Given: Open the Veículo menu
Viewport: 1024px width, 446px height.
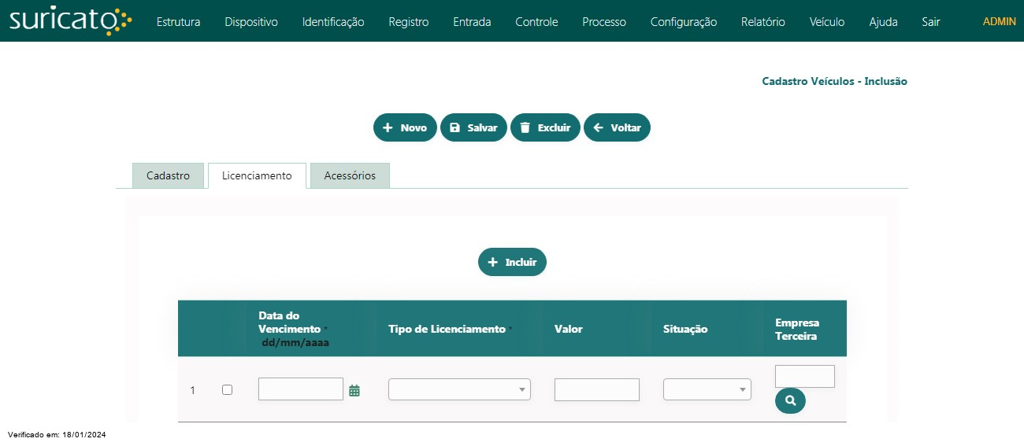Looking at the screenshot, I should pyautogui.click(x=827, y=22).
